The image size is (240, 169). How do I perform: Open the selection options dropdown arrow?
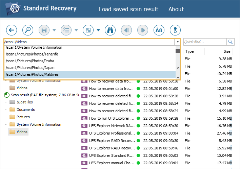click(76, 30)
